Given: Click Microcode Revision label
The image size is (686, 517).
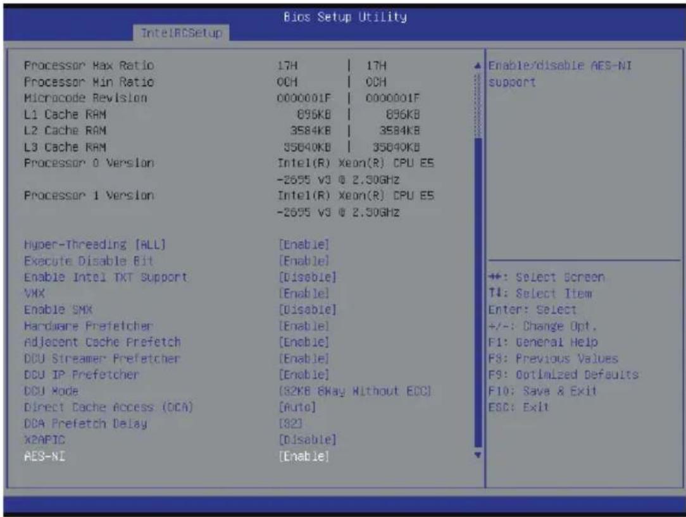Looking at the screenshot, I should pyautogui.click(x=85, y=98).
